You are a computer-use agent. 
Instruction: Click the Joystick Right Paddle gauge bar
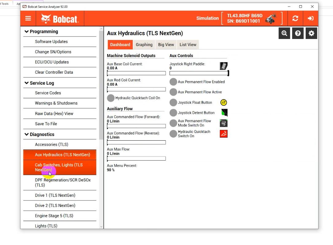199,73
